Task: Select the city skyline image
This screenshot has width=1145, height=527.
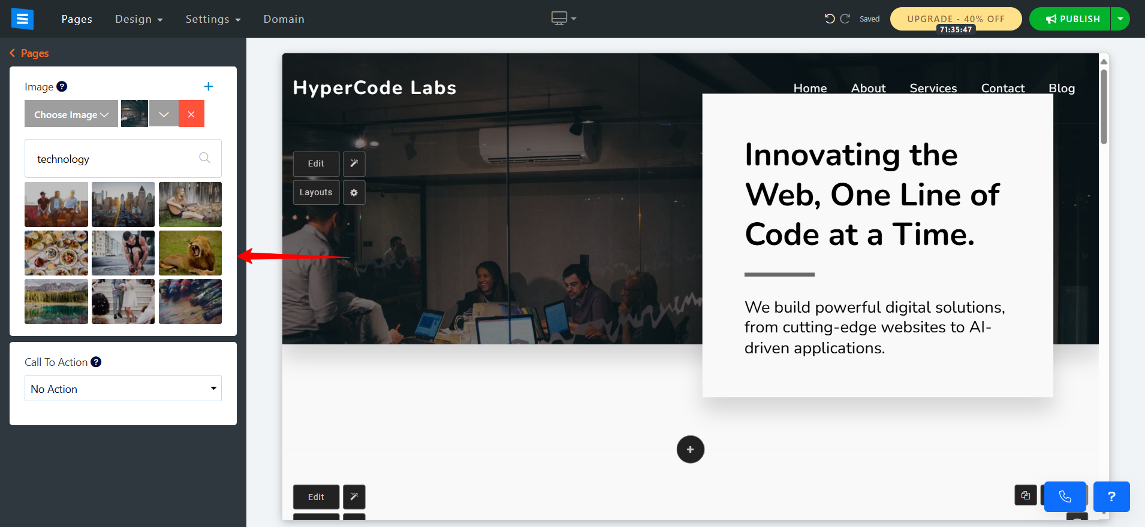Action: 123,204
